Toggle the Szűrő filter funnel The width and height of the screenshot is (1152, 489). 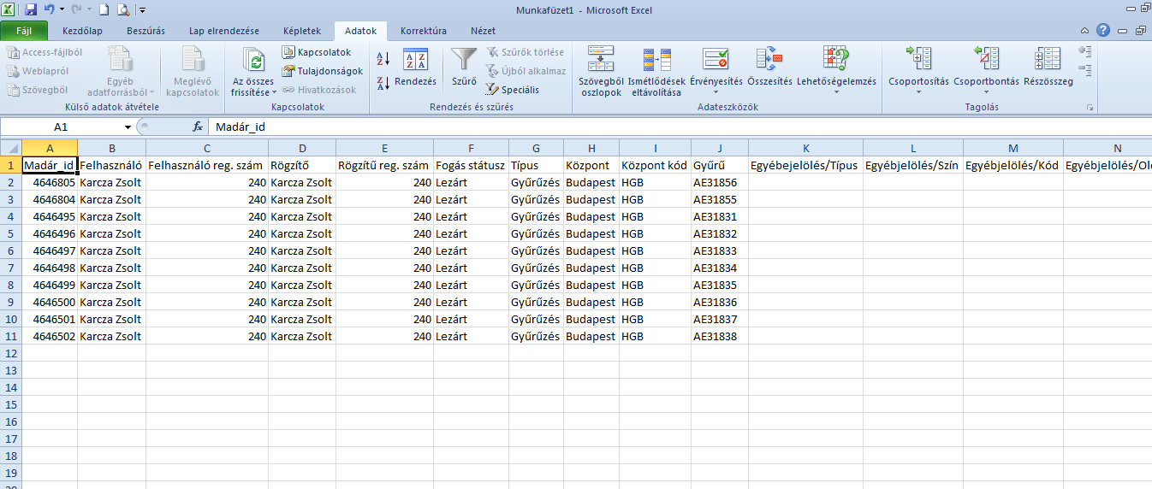point(464,68)
